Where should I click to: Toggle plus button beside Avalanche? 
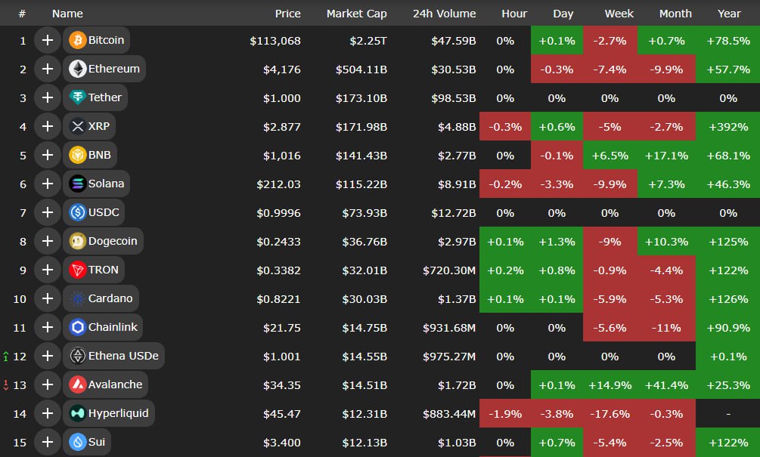pos(47,384)
